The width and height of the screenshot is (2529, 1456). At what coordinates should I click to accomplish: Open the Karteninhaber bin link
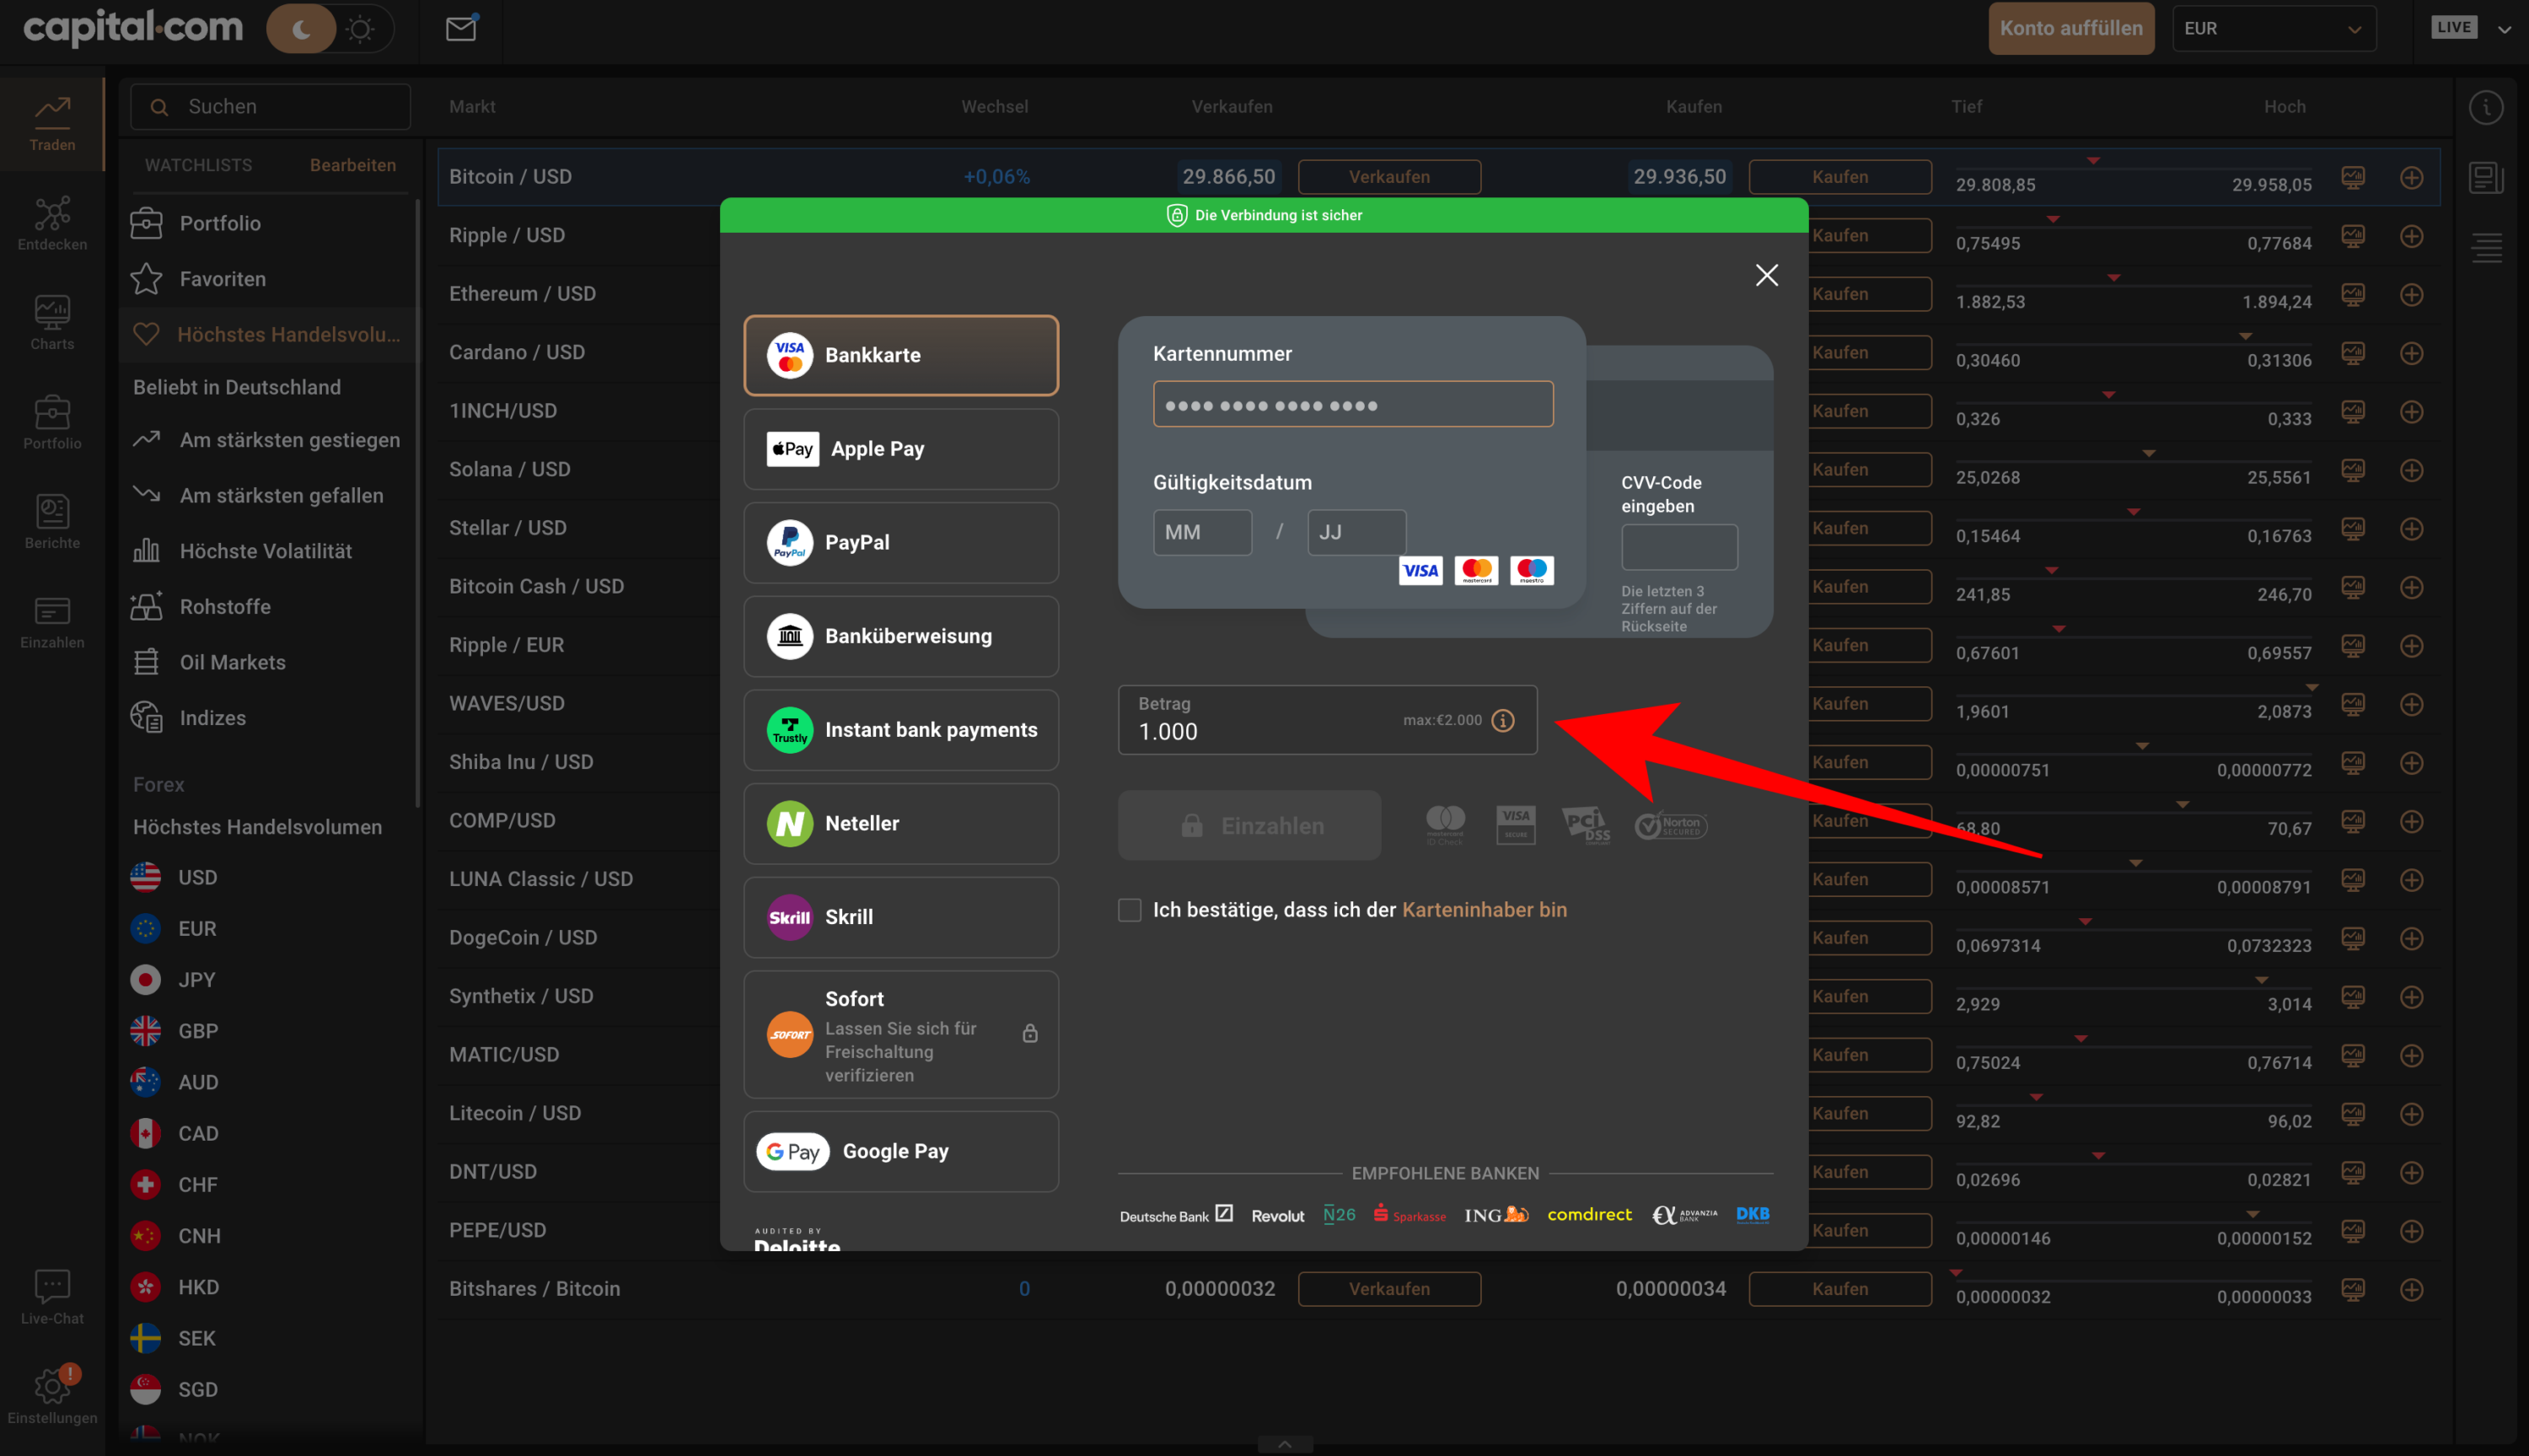point(1485,910)
